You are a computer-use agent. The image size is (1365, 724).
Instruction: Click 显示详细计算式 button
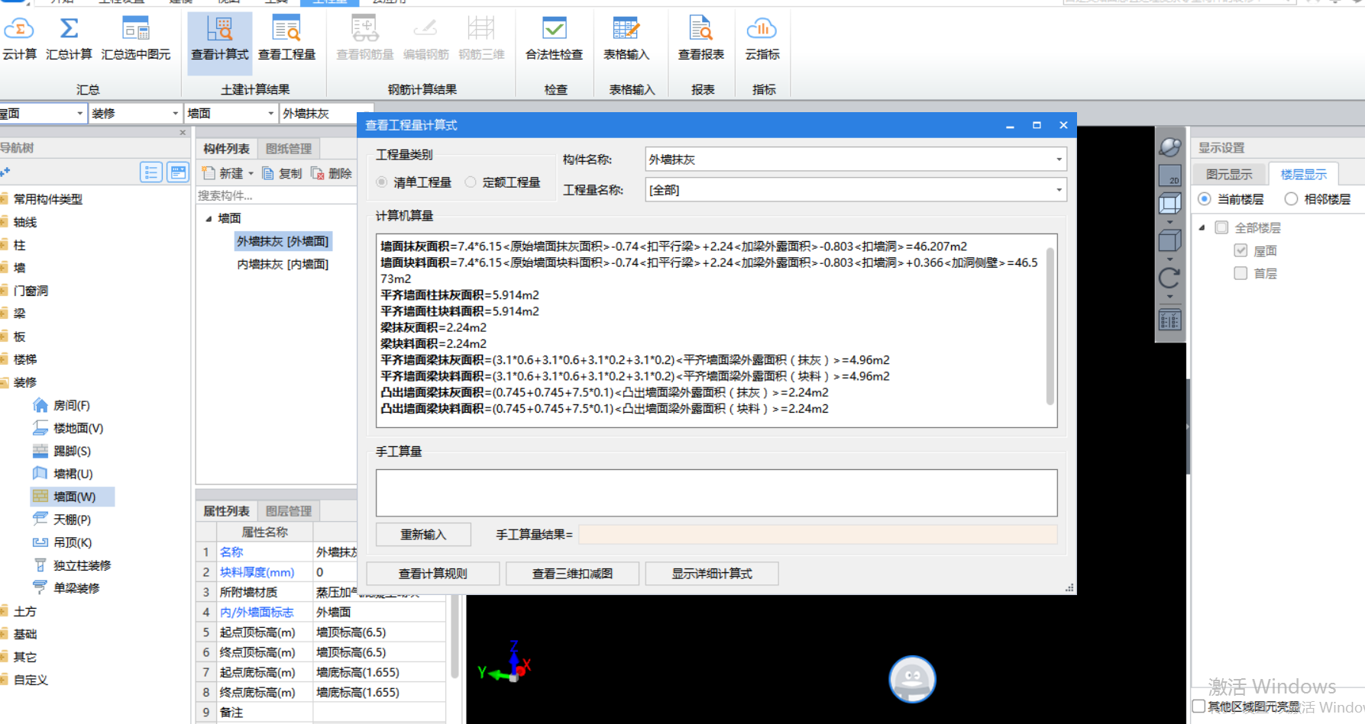point(712,574)
